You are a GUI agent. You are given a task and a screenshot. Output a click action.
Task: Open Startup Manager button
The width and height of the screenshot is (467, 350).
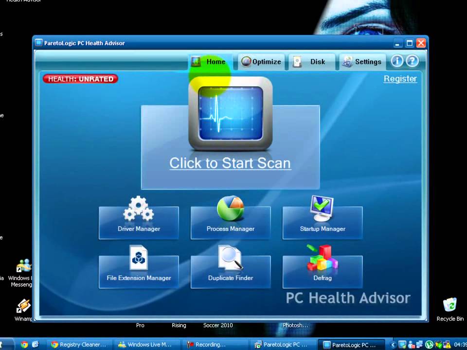click(323, 223)
